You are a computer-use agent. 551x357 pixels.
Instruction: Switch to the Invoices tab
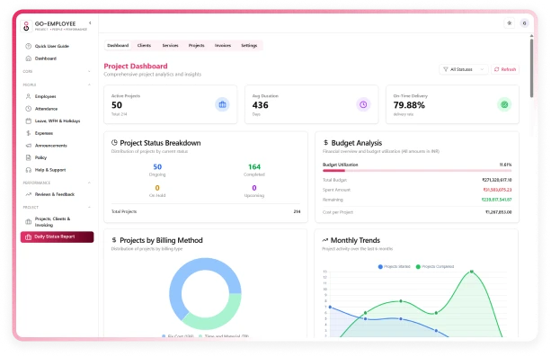(x=223, y=45)
